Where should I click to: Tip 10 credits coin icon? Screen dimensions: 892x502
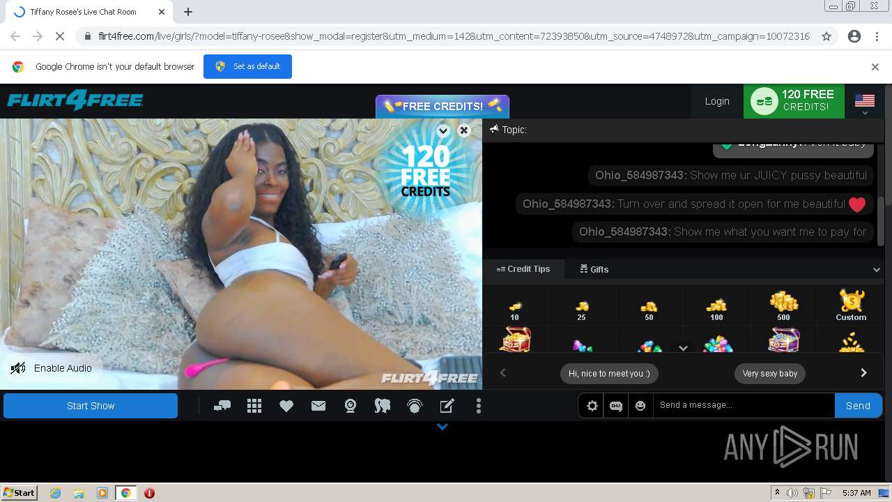[515, 307]
